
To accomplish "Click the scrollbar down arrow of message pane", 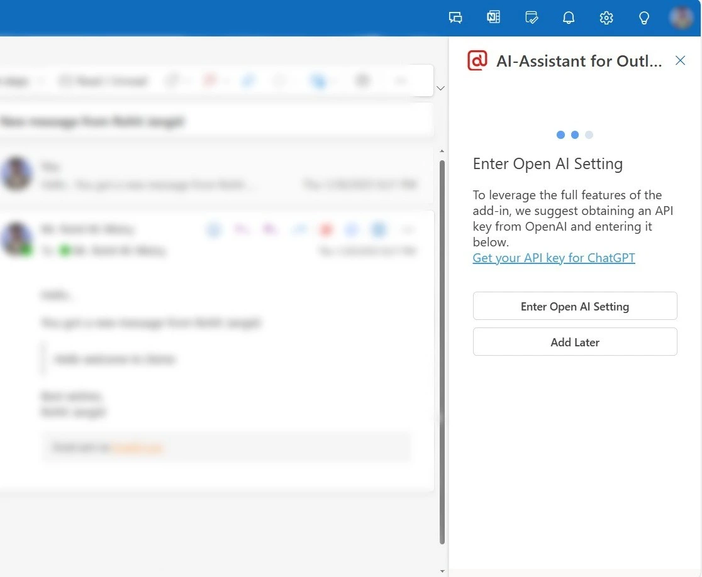I will 442,571.
